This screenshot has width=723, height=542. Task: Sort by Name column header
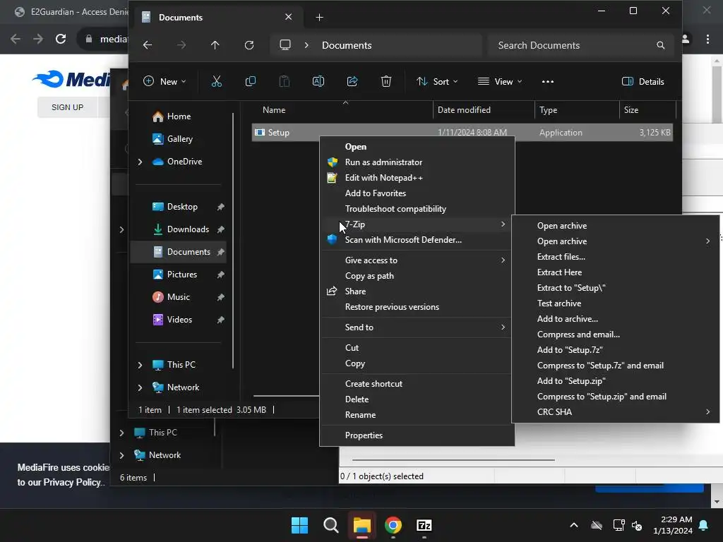tap(342, 110)
